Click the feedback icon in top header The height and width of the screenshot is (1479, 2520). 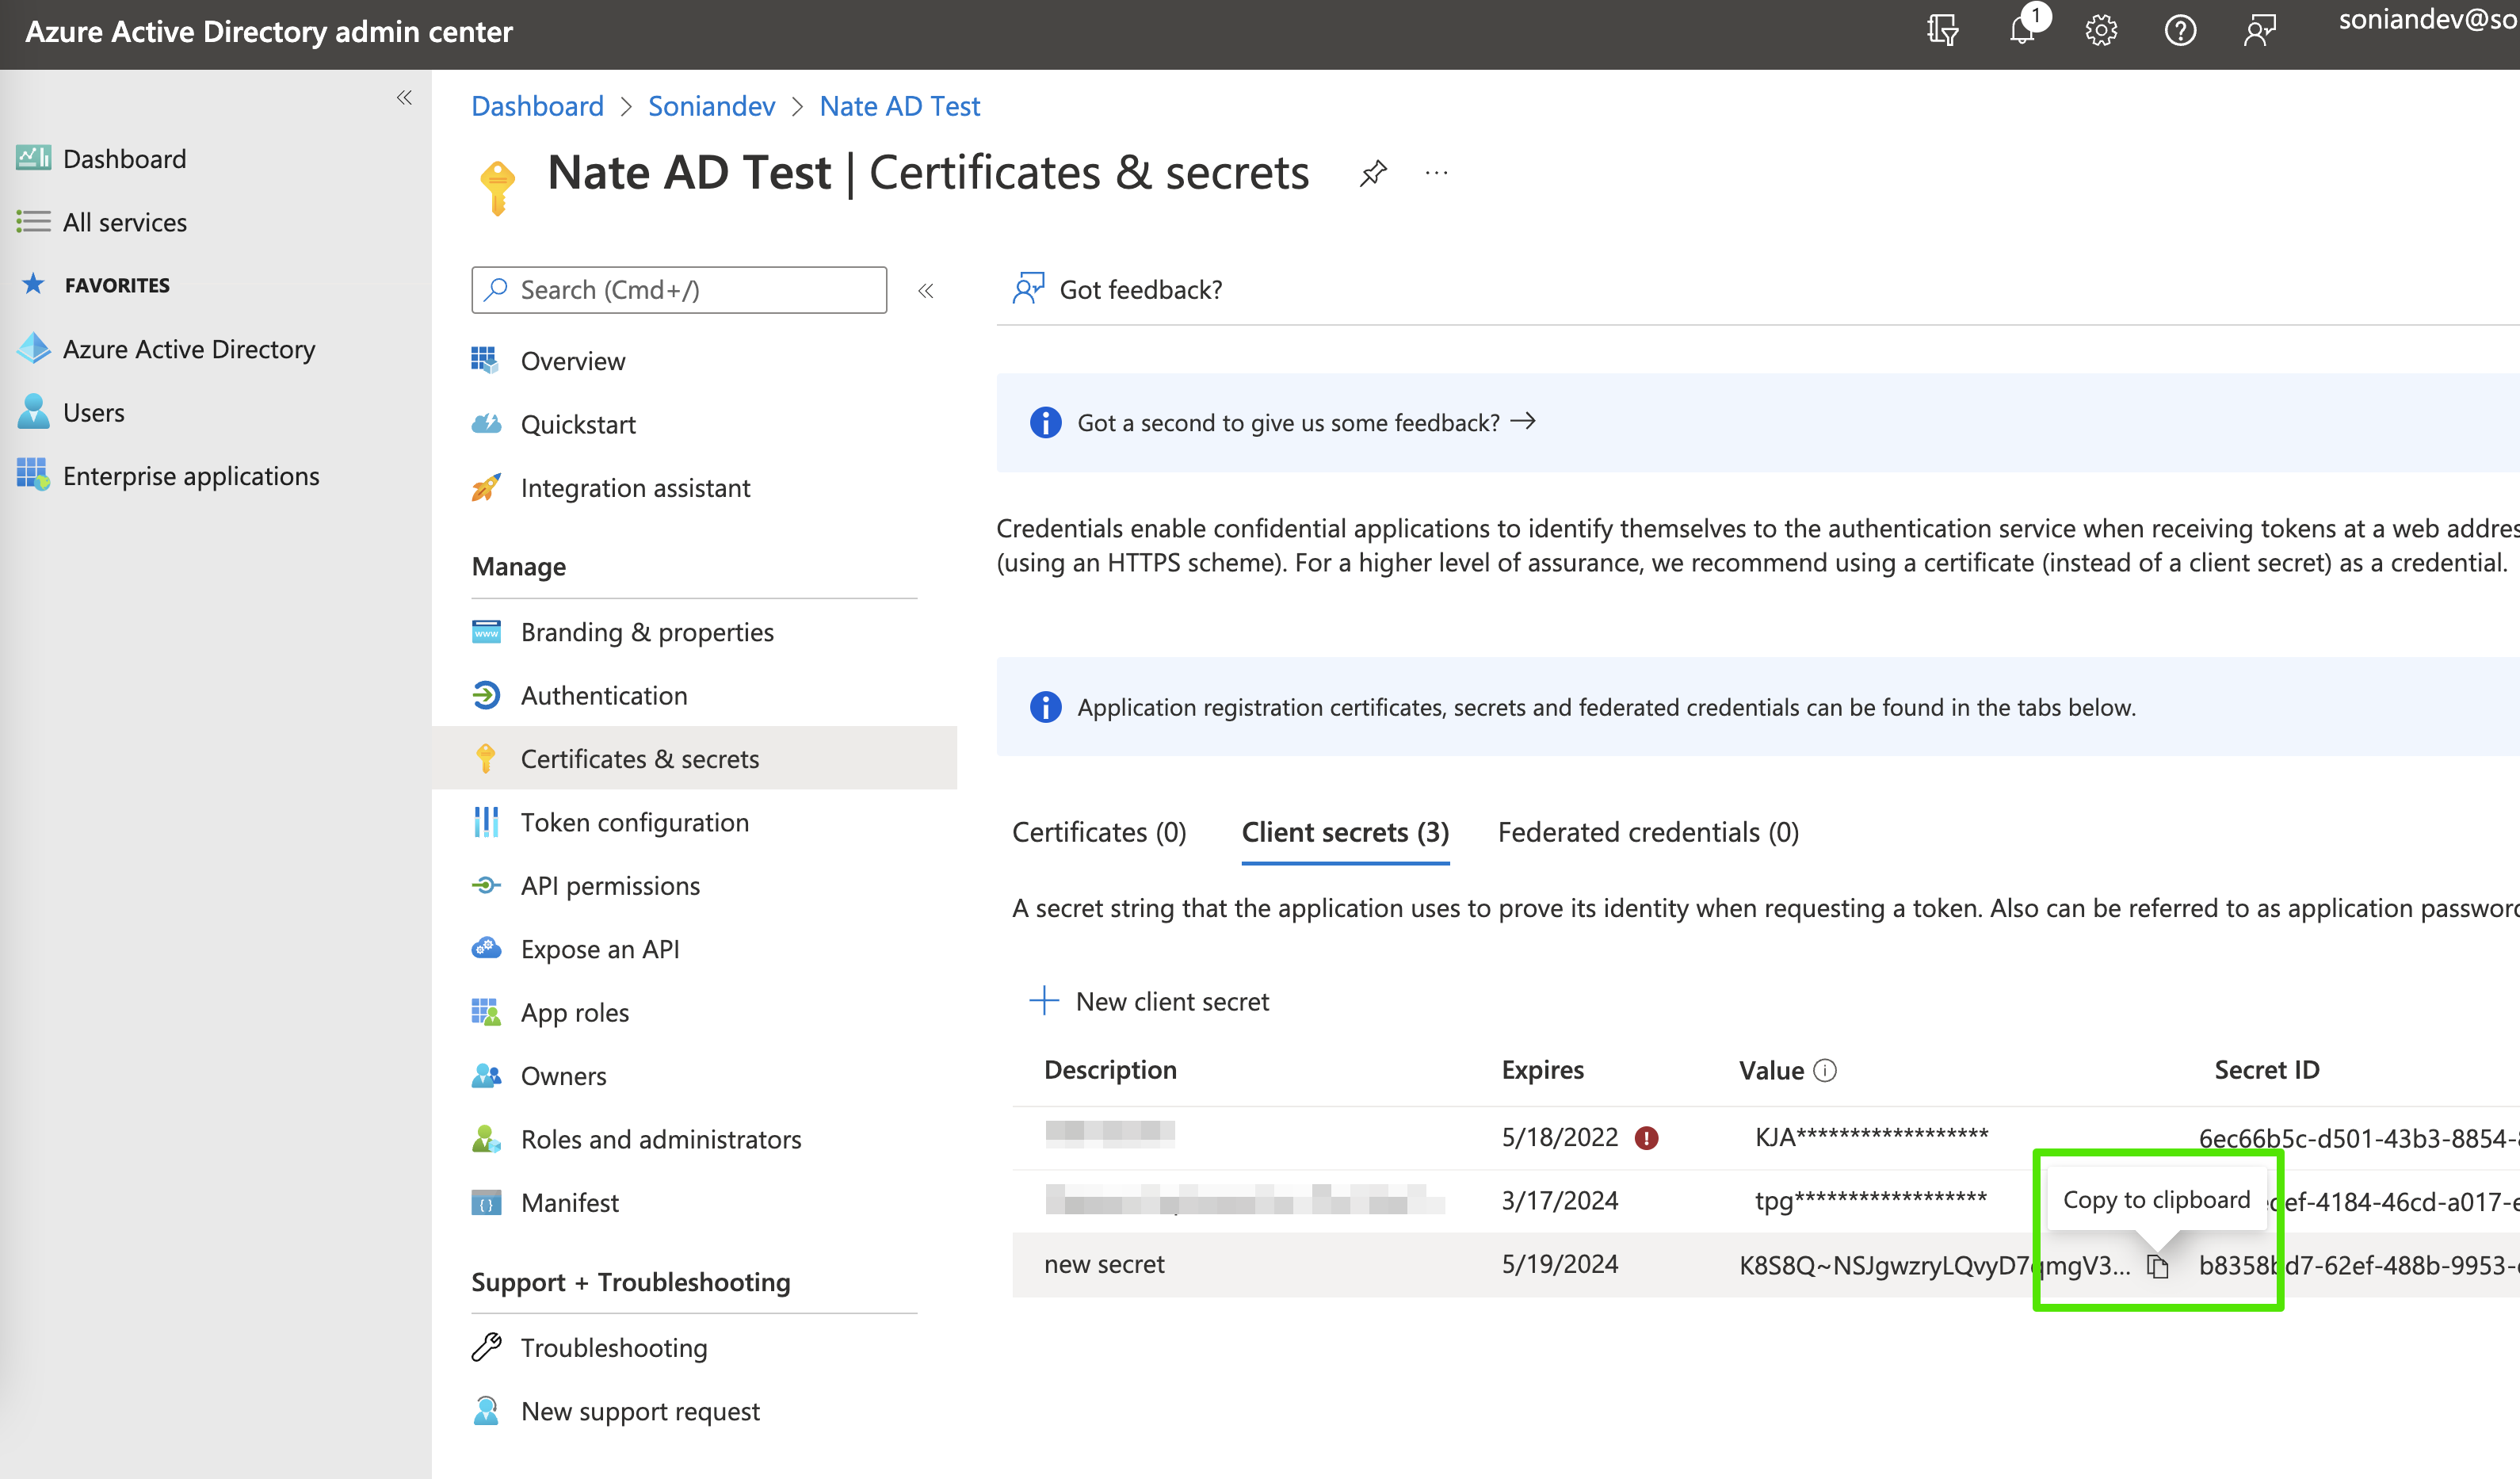coord(2260,30)
